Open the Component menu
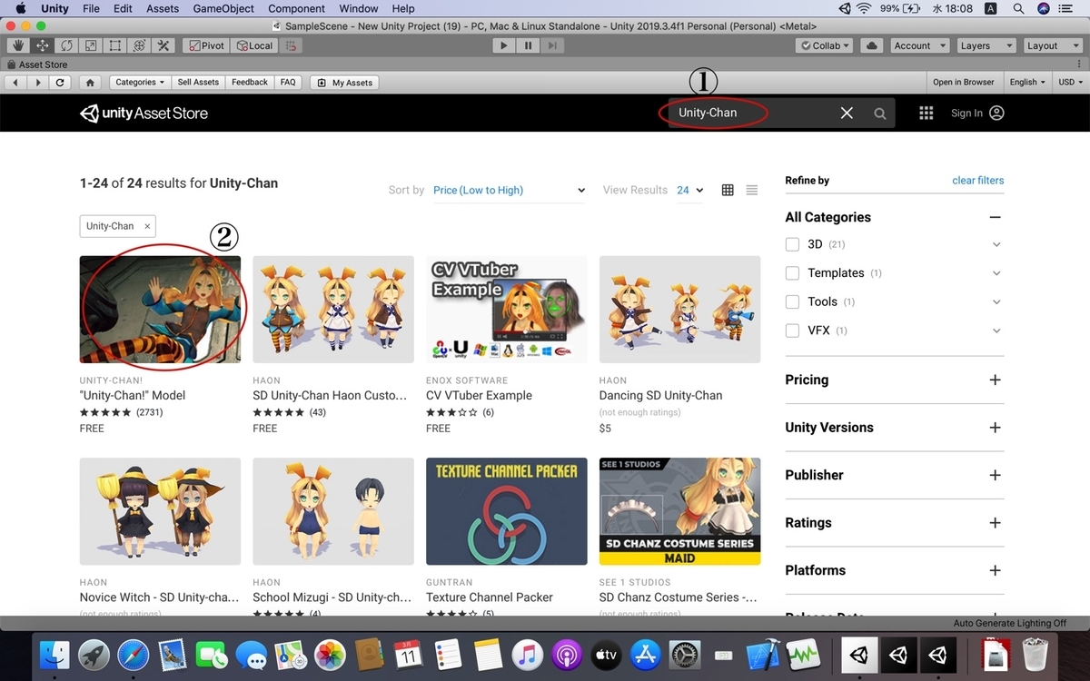Image resolution: width=1090 pixels, height=681 pixels. click(296, 8)
